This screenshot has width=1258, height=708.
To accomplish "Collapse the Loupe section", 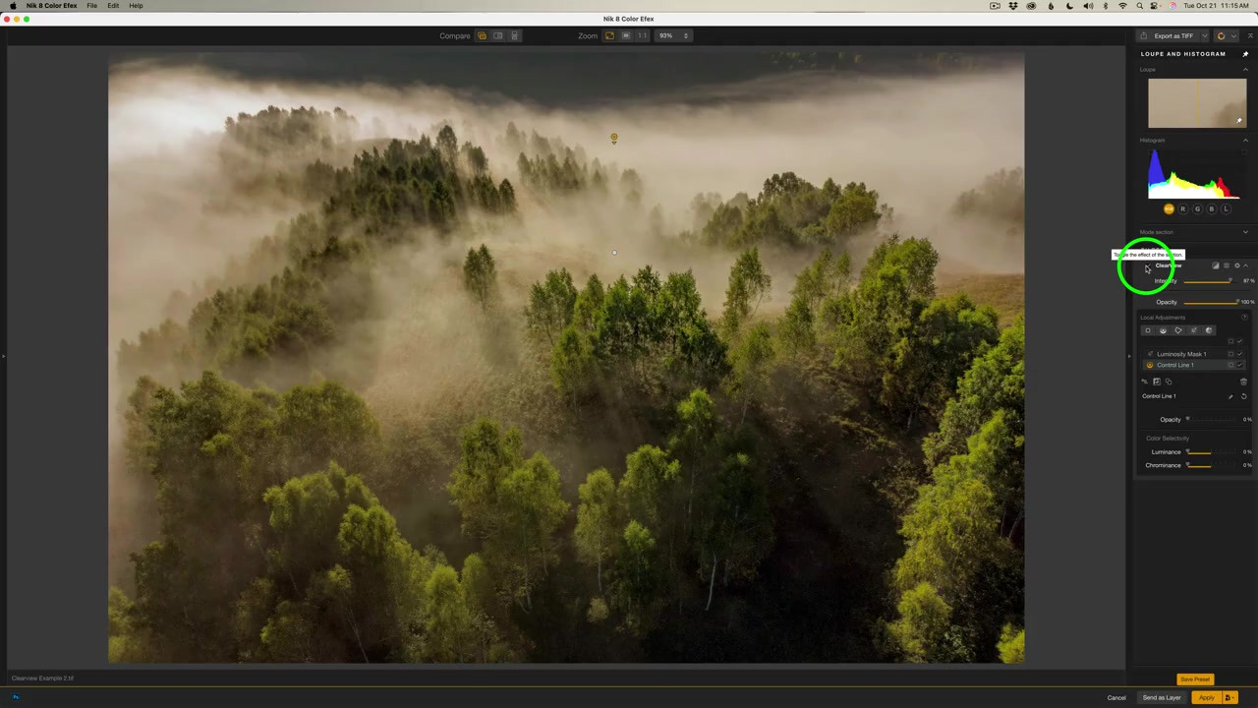I will pyautogui.click(x=1245, y=70).
